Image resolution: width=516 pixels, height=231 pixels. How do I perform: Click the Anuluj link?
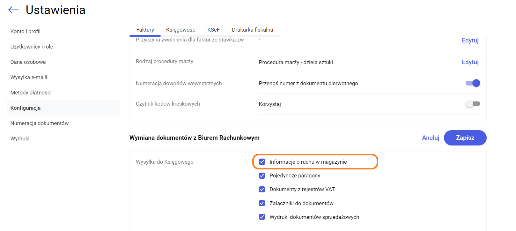point(431,138)
